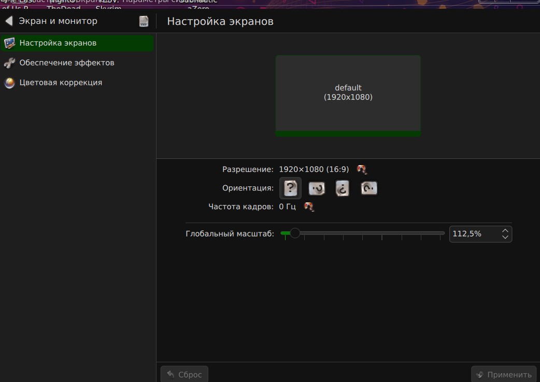This screenshot has width=540, height=382.
Task: Click the 0 Гц refresh rate value
Action: (287, 207)
